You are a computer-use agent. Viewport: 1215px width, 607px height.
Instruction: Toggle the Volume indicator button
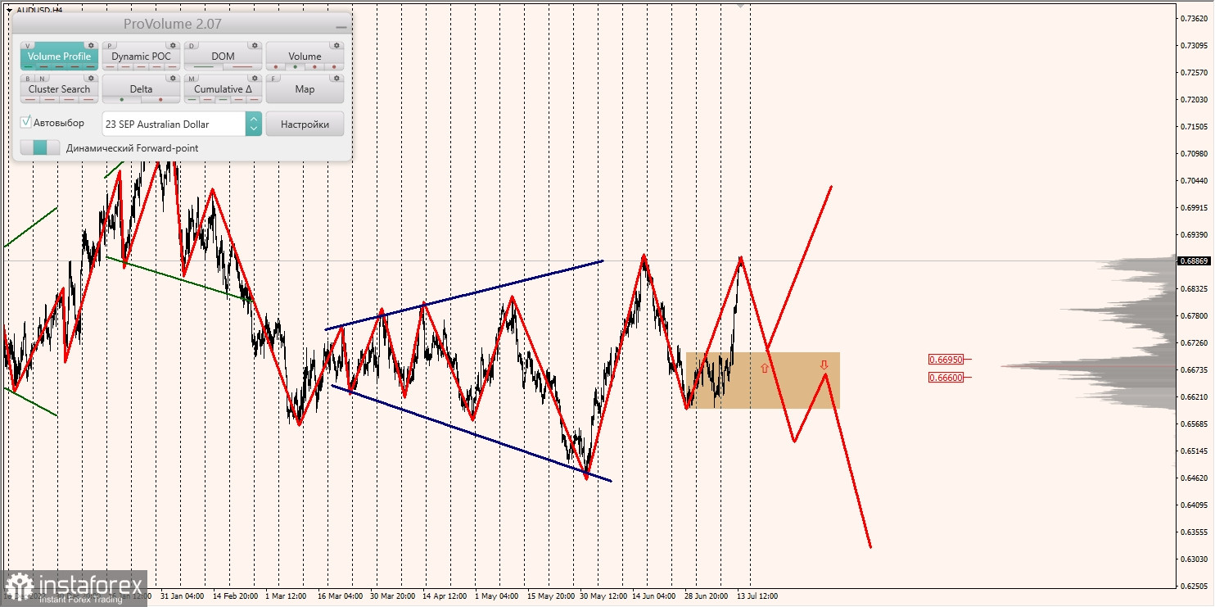tap(305, 57)
